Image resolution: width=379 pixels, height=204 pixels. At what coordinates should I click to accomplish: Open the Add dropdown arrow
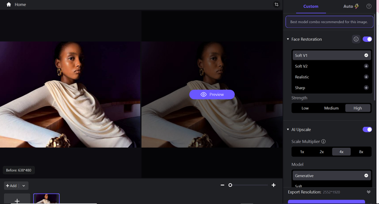24,186
